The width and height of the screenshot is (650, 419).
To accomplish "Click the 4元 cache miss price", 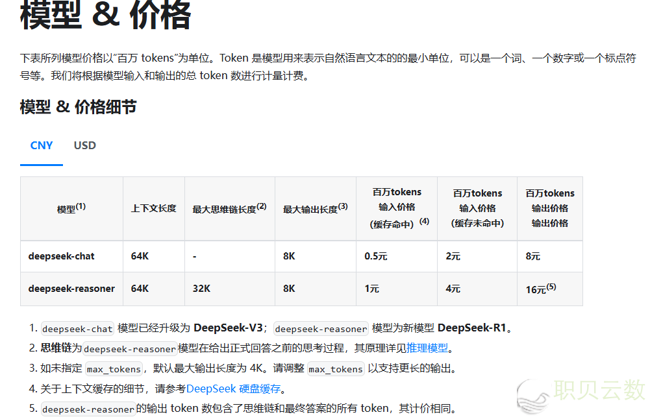I will pyautogui.click(x=477, y=289).
